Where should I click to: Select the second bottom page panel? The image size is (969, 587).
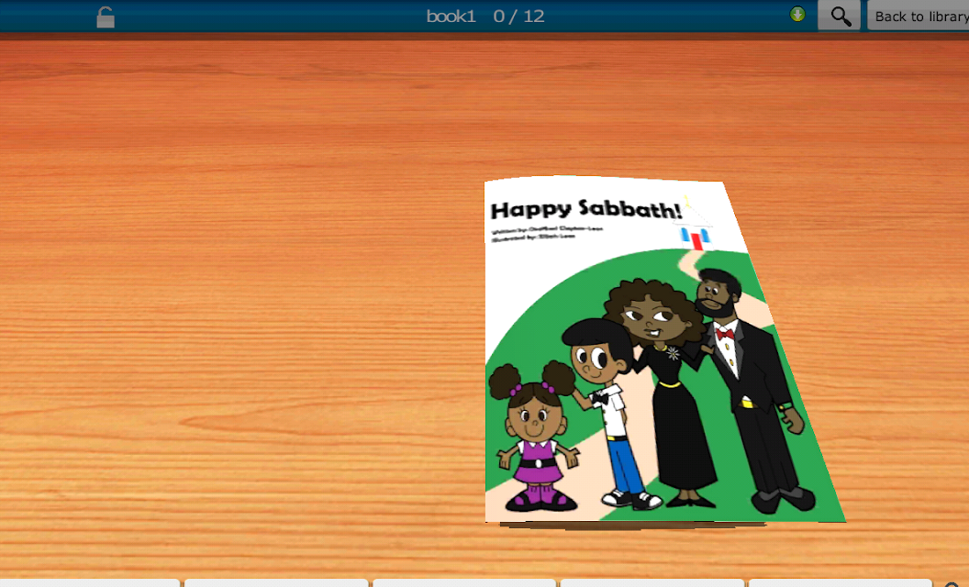click(x=276, y=582)
